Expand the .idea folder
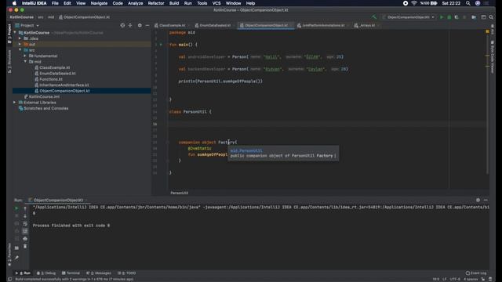This screenshot has height=282, width=502. coord(20,38)
